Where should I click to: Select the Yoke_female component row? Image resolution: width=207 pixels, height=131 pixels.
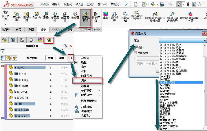point(39,110)
